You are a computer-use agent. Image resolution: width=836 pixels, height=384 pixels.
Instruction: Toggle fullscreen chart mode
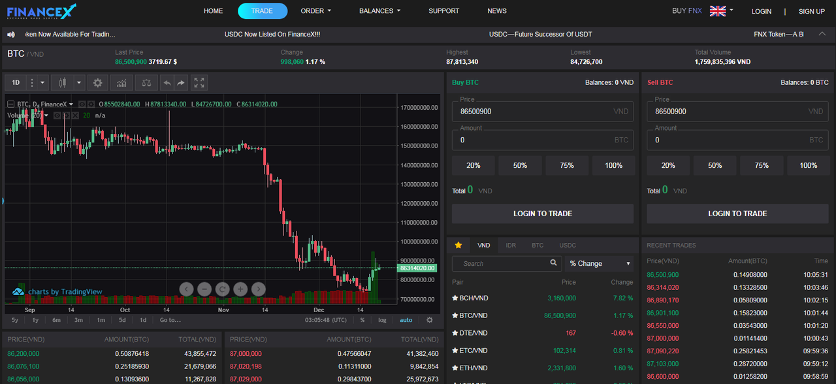pyautogui.click(x=199, y=83)
